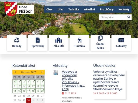Select June 30 in the calendar

[x=15, y=82]
